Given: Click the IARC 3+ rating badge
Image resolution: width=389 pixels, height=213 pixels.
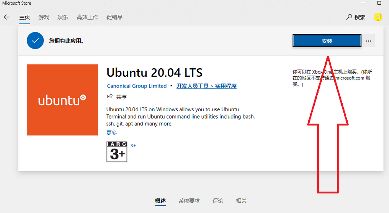Looking at the screenshot, I should click(x=117, y=152).
